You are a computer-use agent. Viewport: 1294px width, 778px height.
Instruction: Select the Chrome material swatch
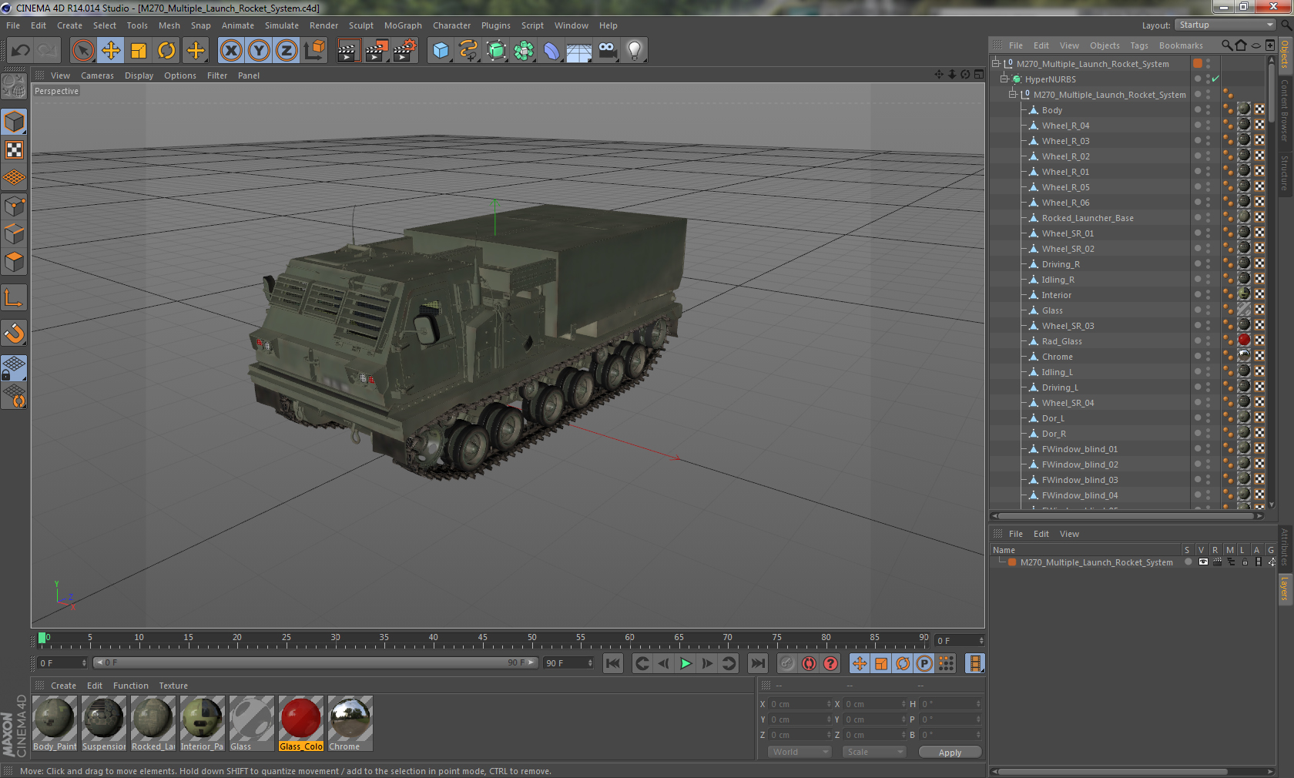point(350,723)
